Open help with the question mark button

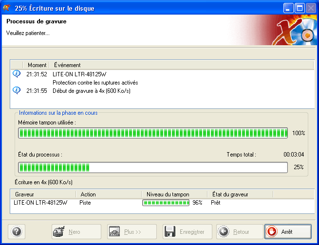[x=16, y=232]
